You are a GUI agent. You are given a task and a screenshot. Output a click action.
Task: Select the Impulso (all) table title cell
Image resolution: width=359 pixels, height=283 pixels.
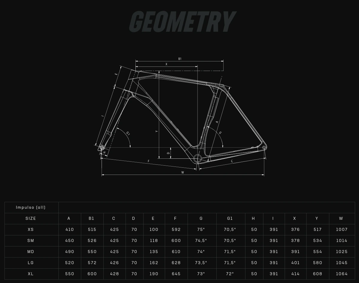(x=31, y=207)
